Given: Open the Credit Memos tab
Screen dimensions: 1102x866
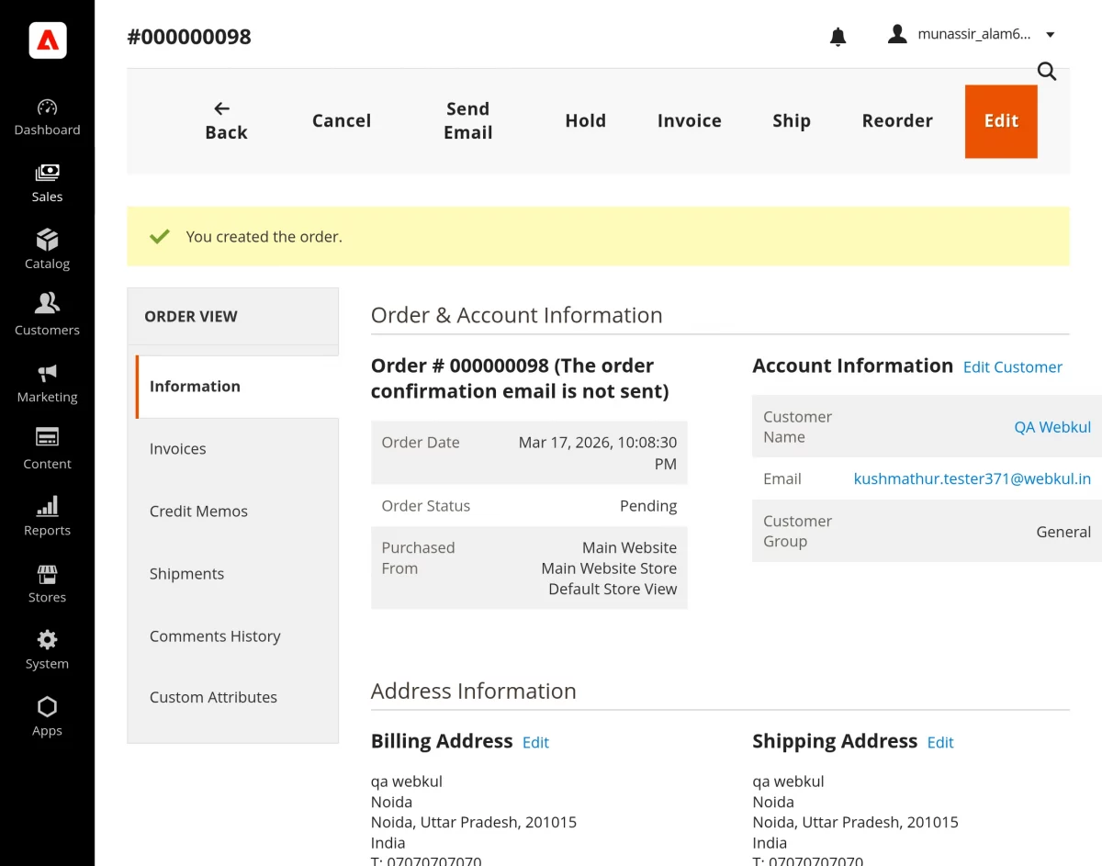Looking at the screenshot, I should (x=198, y=511).
